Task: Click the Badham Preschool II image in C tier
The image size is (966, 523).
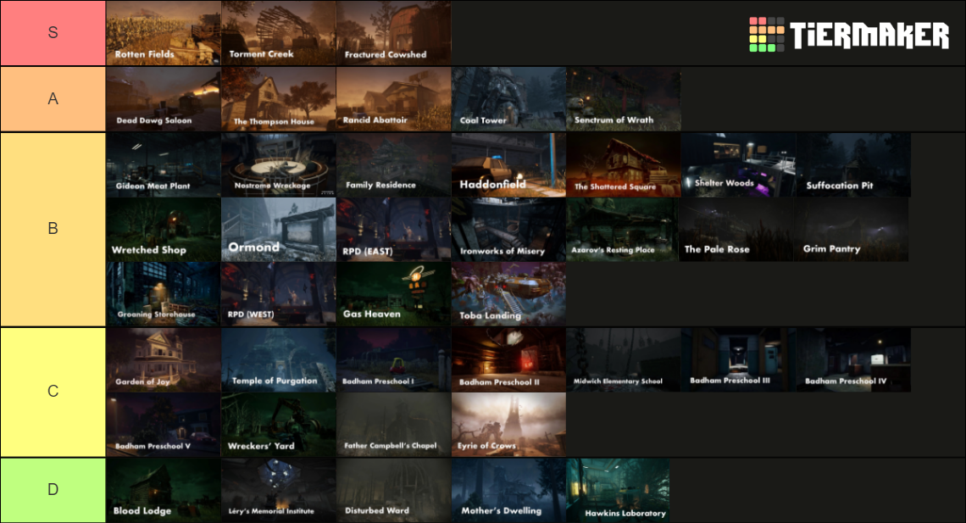Action: click(508, 359)
